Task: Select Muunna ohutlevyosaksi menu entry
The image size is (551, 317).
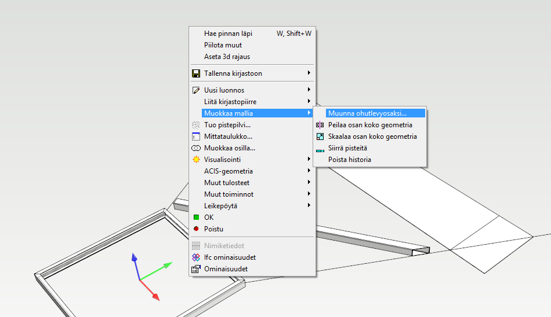Action: (367, 113)
